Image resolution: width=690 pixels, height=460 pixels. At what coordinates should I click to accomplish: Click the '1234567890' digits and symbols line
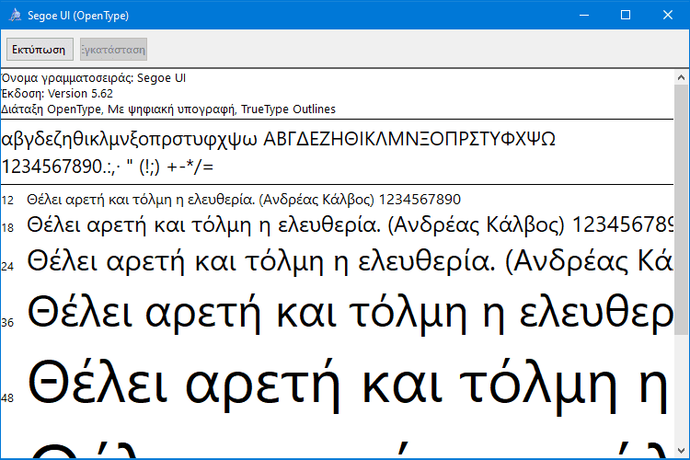coord(108,167)
